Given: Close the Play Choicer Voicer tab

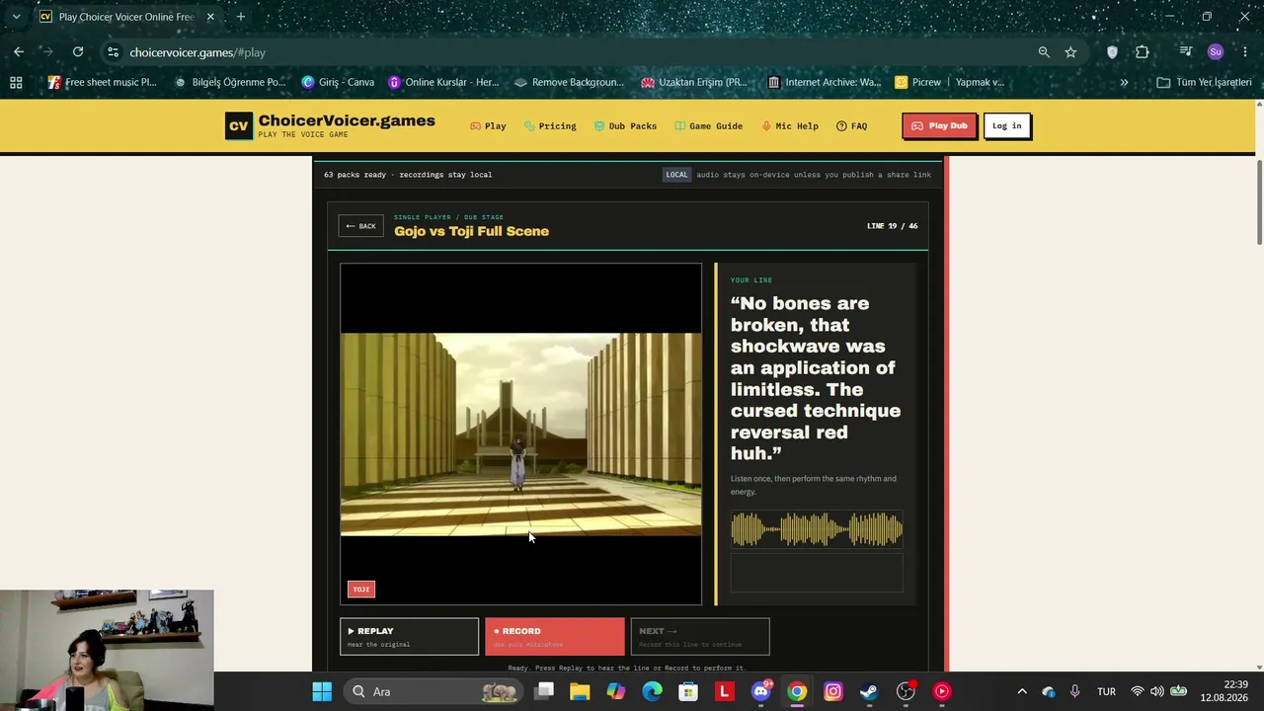Looking at the screenshot, I should pyautogui.click(x=210, y=17).
